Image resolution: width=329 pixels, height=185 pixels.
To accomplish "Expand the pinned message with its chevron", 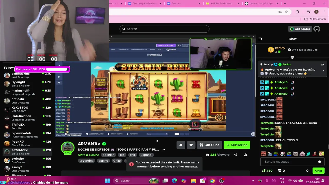I will 323,71.
